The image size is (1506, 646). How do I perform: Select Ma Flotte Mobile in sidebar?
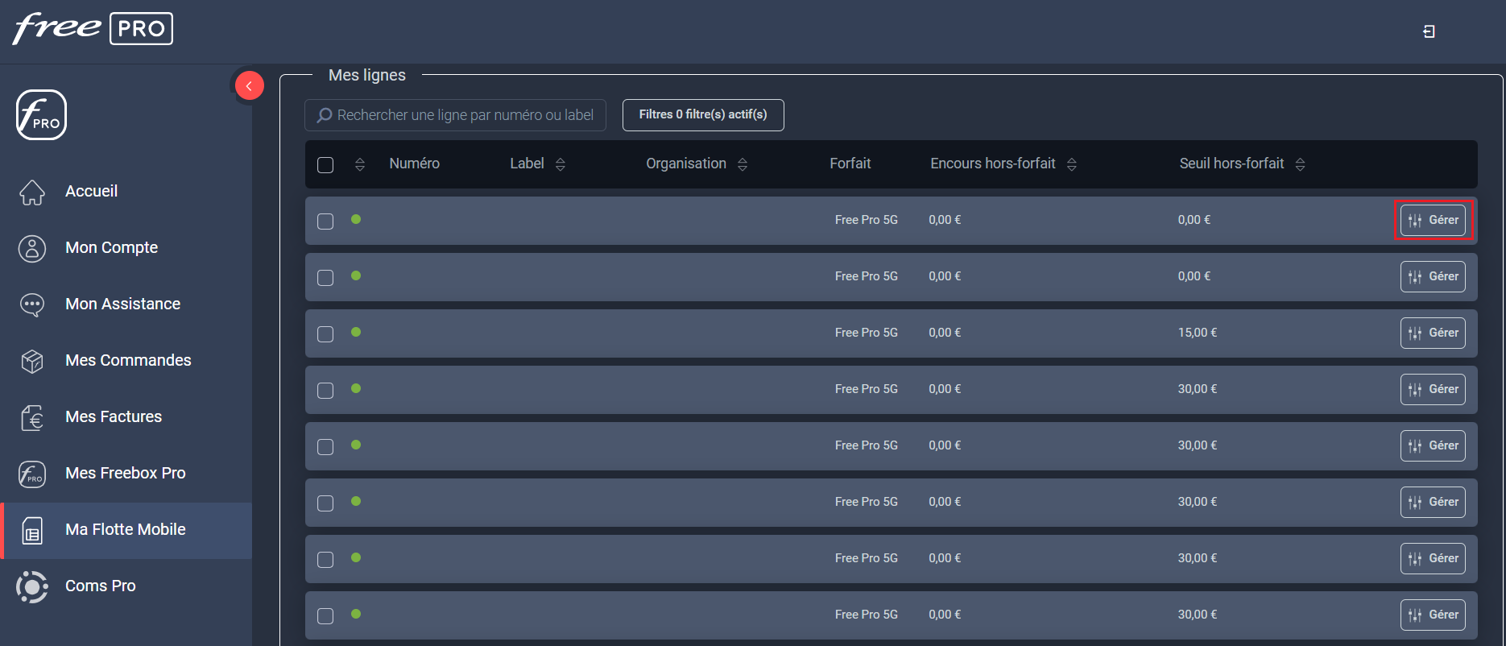point(126,530)
